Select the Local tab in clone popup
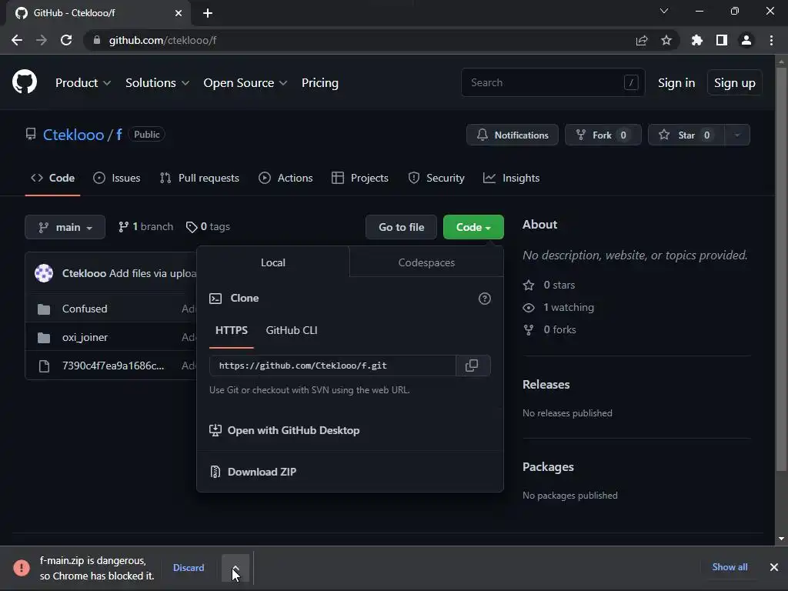Viewport: 788px width, 591px height. pyautogui.click(x=273, y=262)
